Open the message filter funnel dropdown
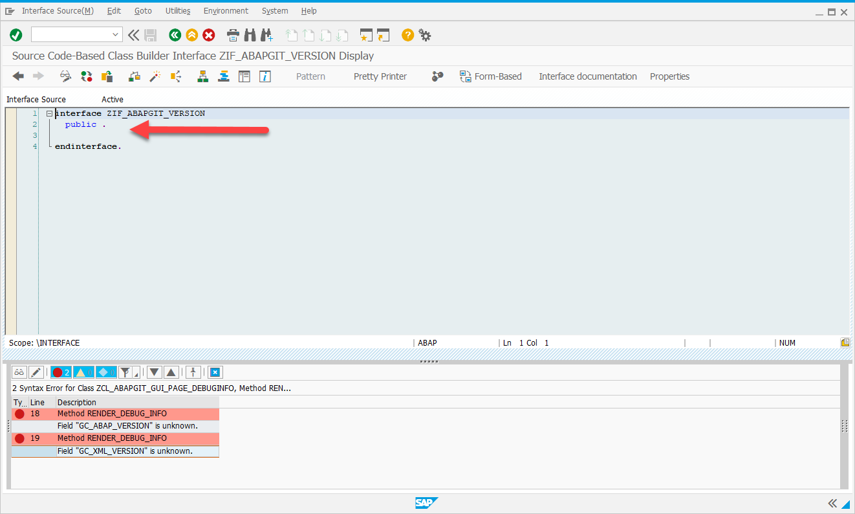855x514 pixels. (129, 372)
